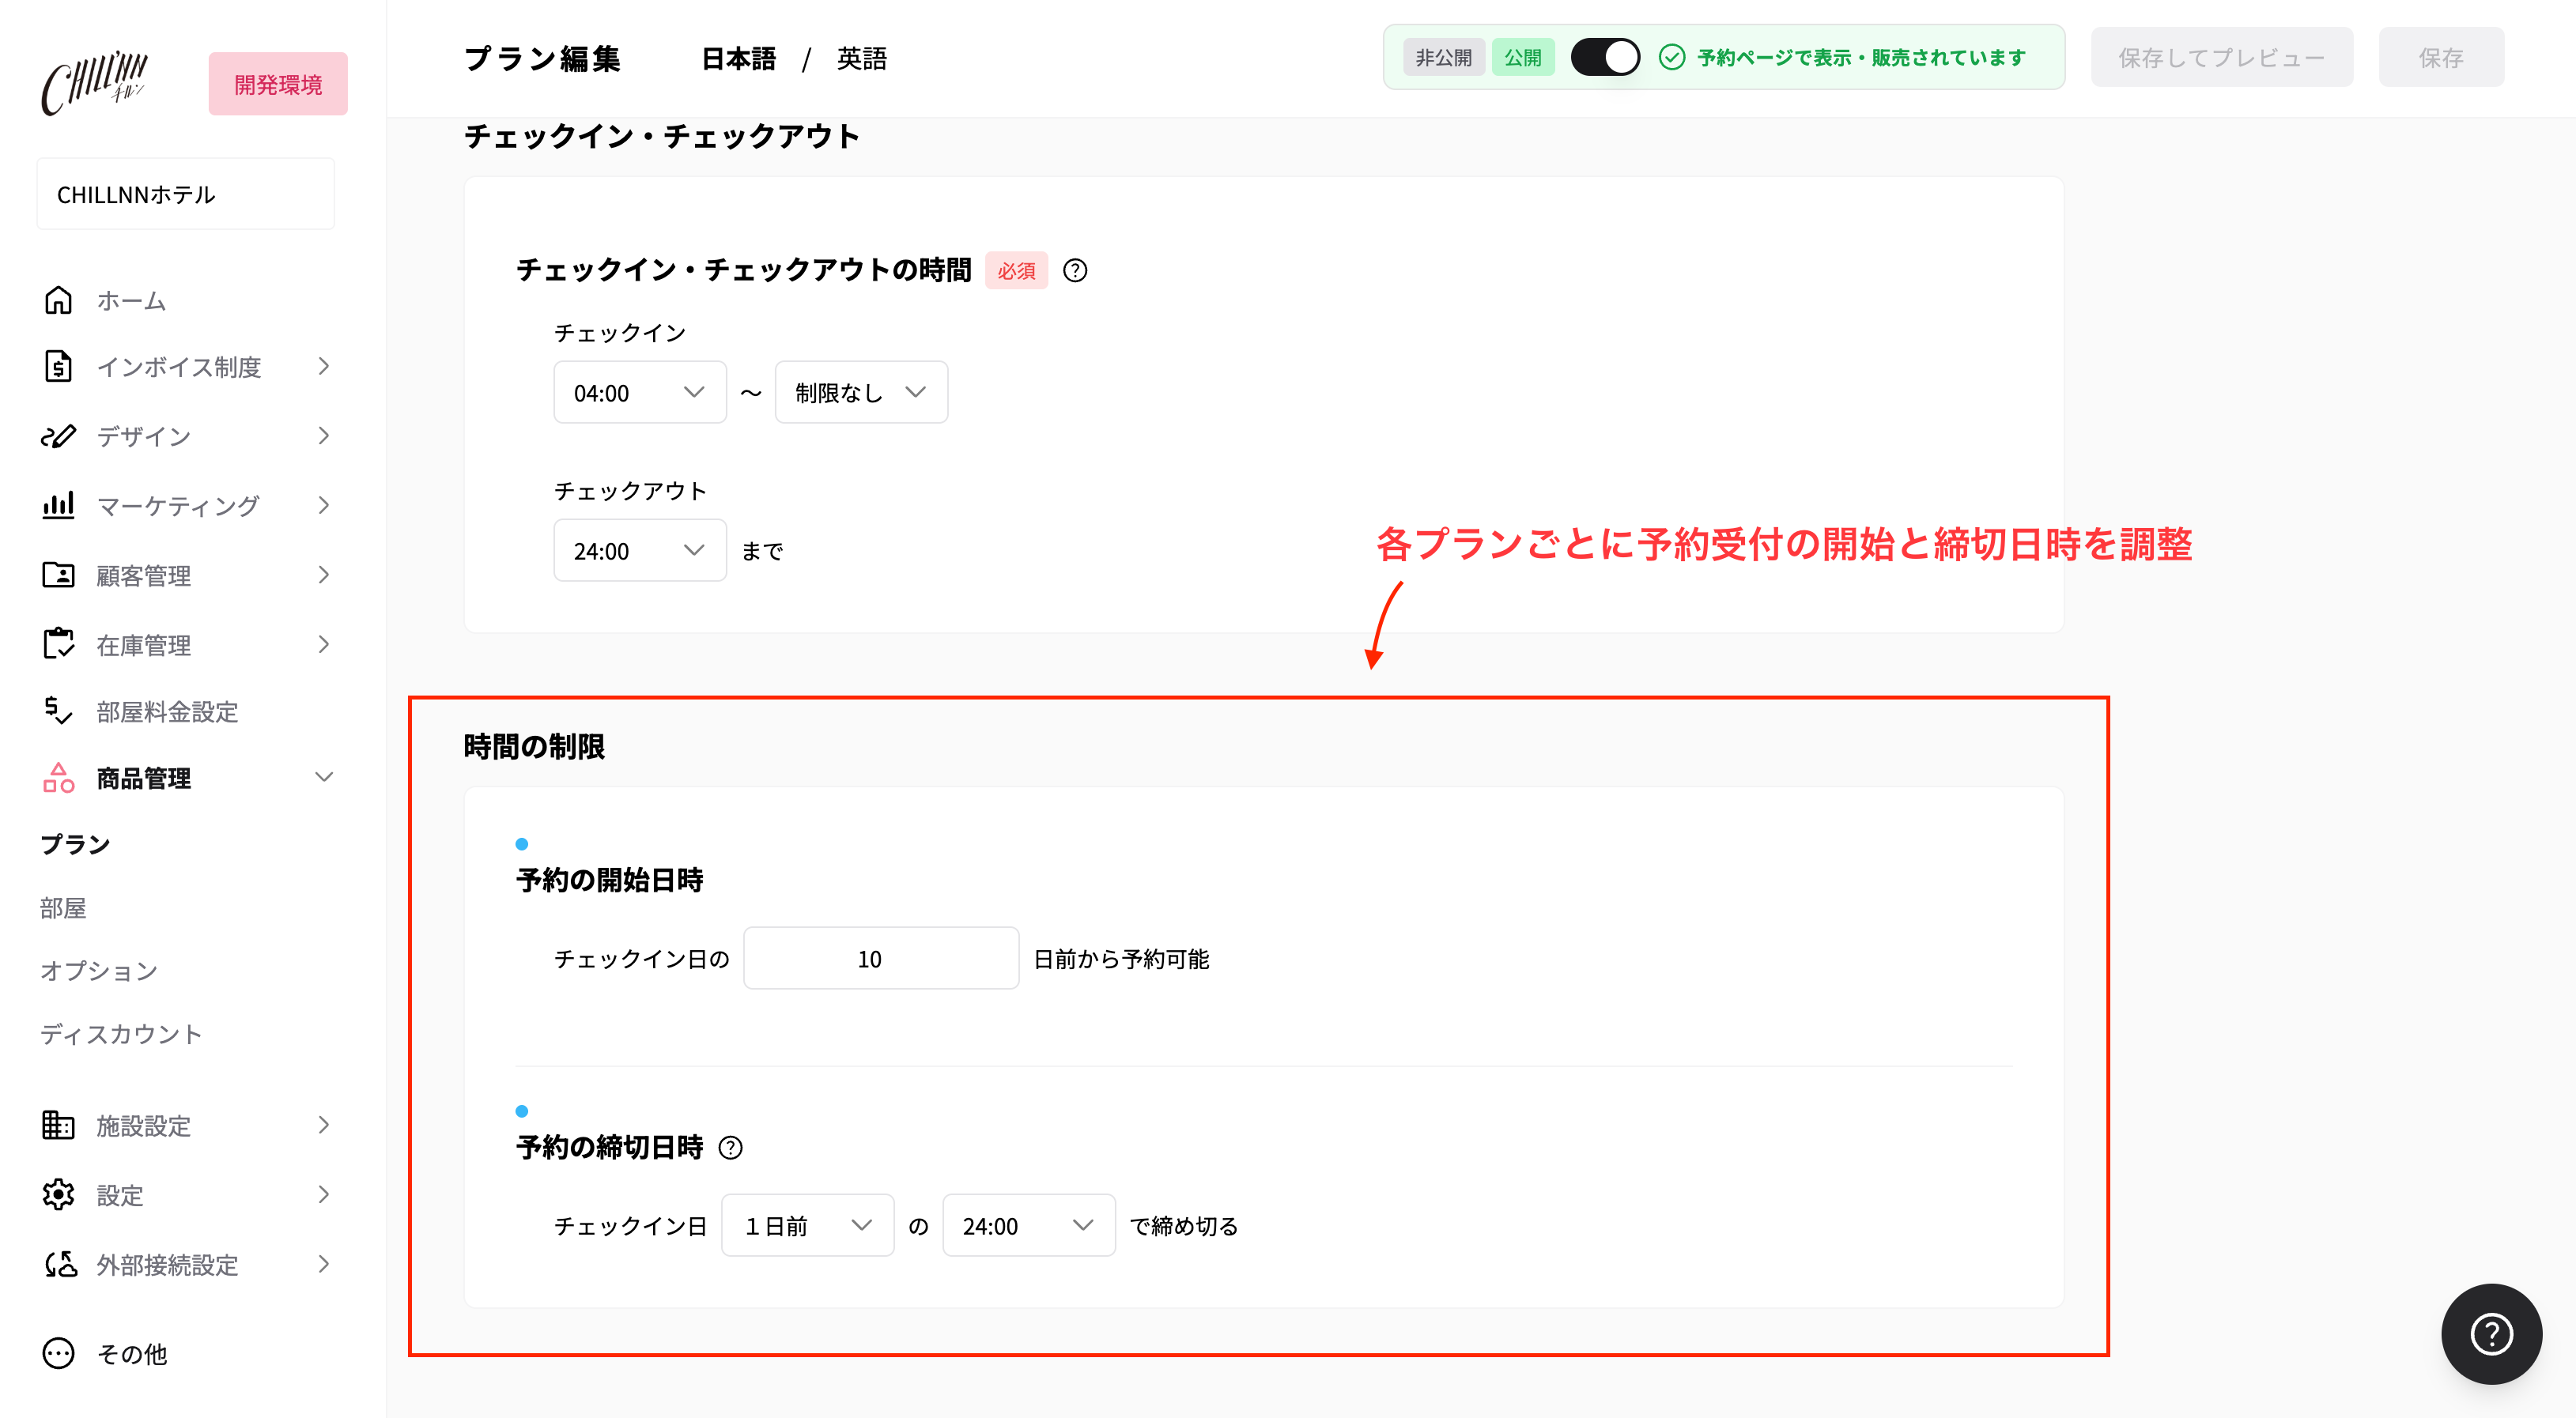Click 保存してプレビュー button
The width and height of the screenshot is (2576, 1418).
click(x=2221, y=57)
